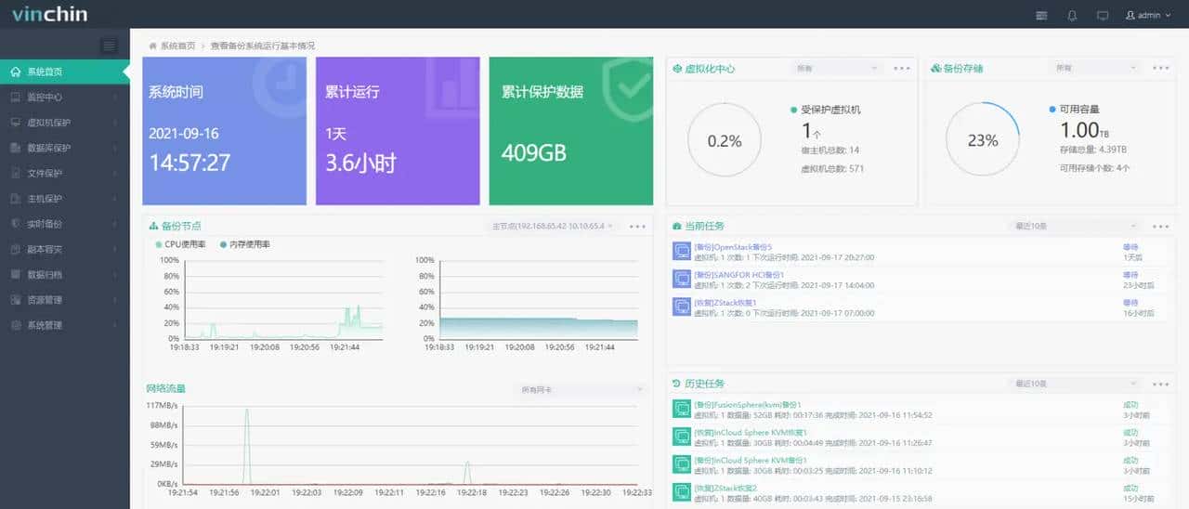Click the 0.2% protected VM gauge
1189x509 pixels.
pyautogui.click(x=725, y=140)
